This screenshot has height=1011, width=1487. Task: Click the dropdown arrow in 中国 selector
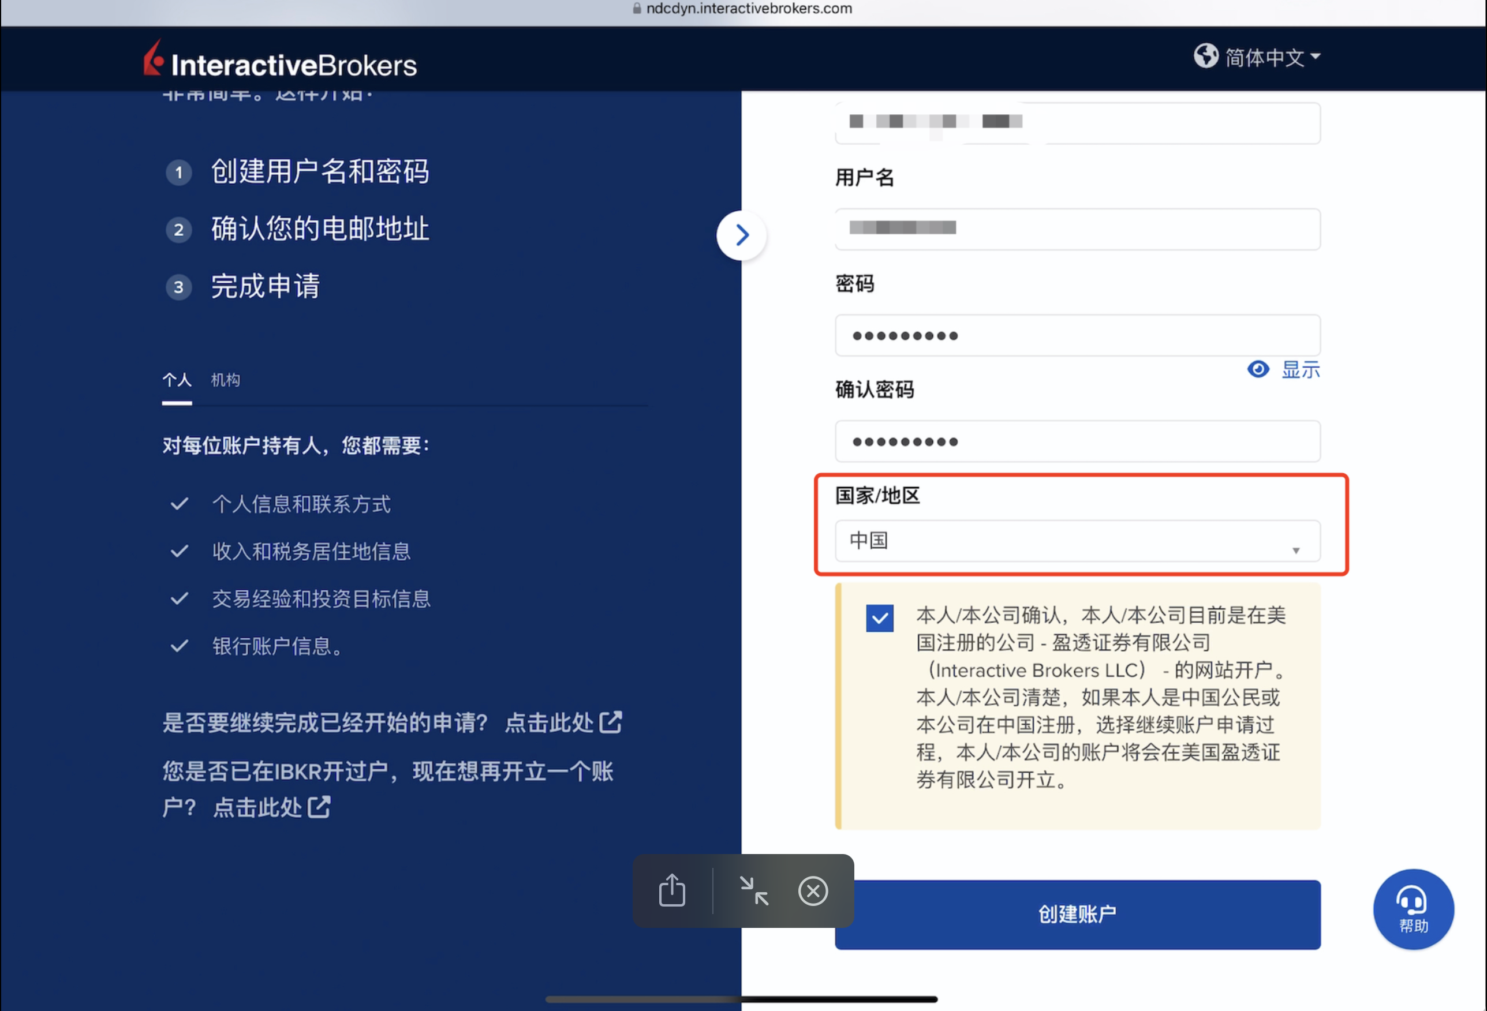(1296, 551)
